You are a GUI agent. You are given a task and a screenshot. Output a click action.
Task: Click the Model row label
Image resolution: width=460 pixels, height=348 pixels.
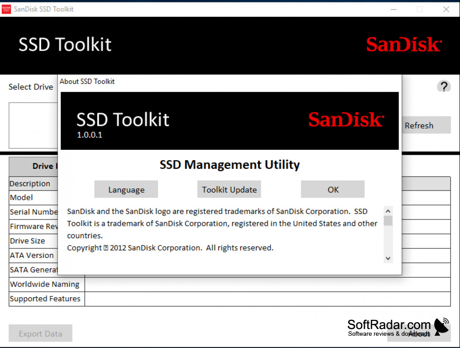point(21,197)
